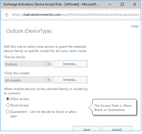Click the Device family Outlook field
The width and height of the screenshot is (142, 134).
click(x=25, y=64)
